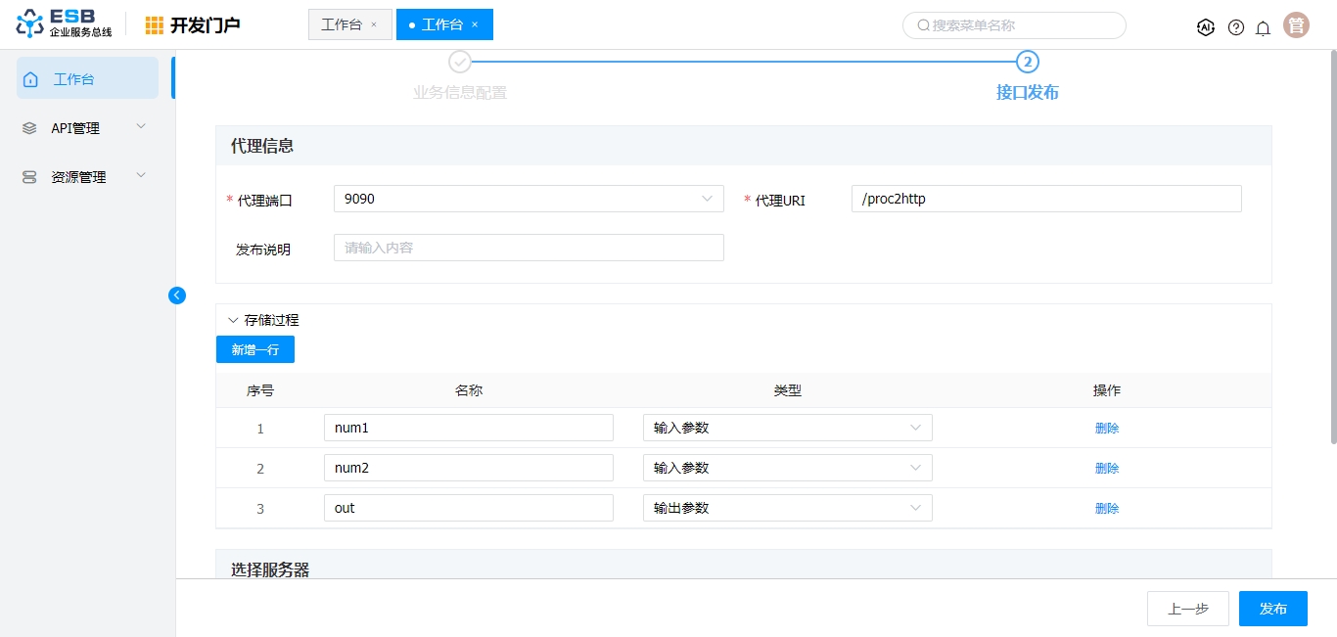The width and height of the screenshot is (1337, 637).
Task: Open the notifications bell icon
Action: click(1264, 27)
